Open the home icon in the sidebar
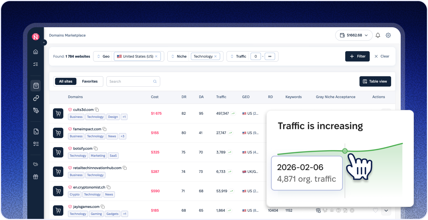The width and height of the screenshot is (428, 220). tap(35, 52)
